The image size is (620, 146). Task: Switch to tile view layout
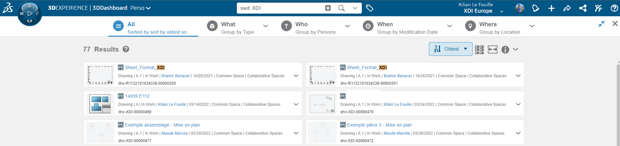coord(479,49)
